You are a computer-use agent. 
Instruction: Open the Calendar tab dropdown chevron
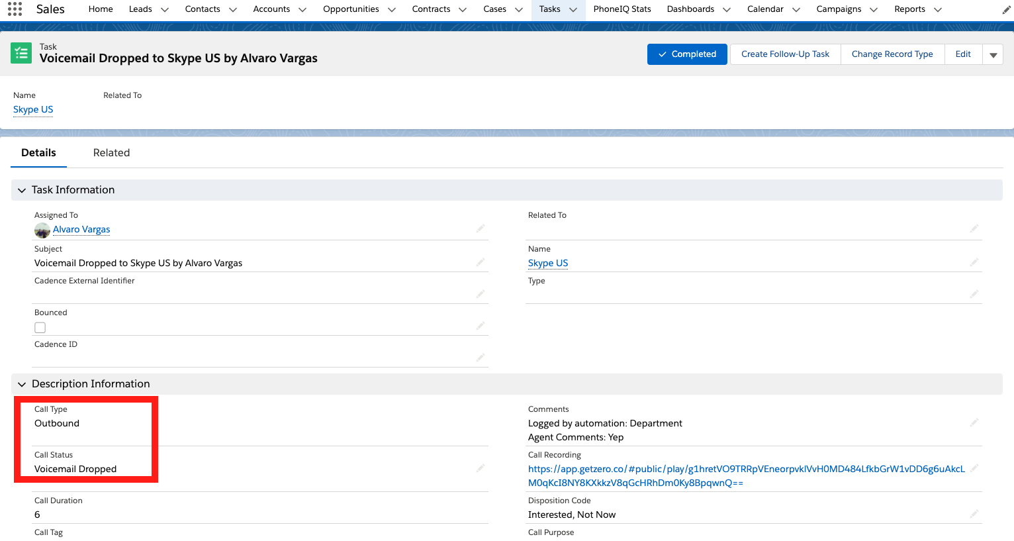796,9
